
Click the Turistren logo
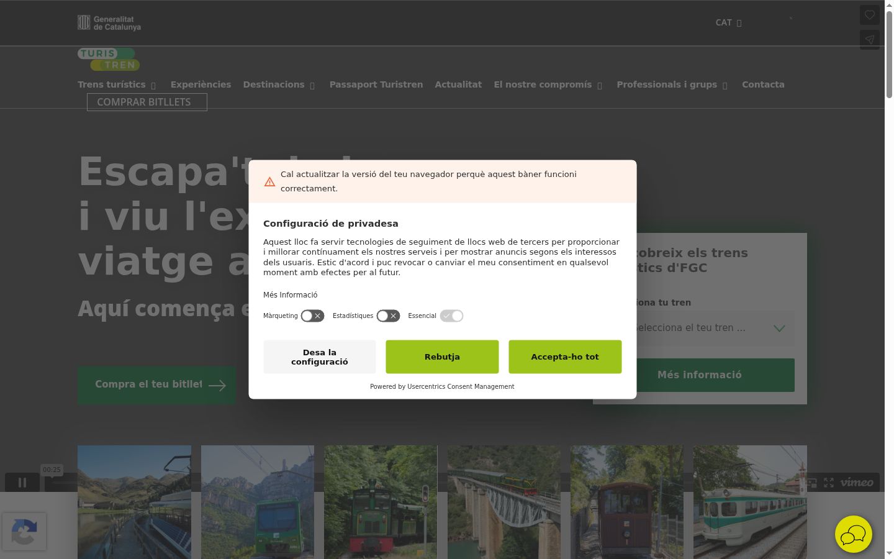tap(109, 59)
